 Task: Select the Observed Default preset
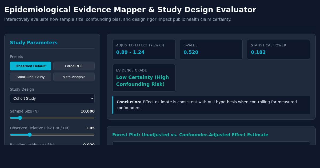(30, 66)
